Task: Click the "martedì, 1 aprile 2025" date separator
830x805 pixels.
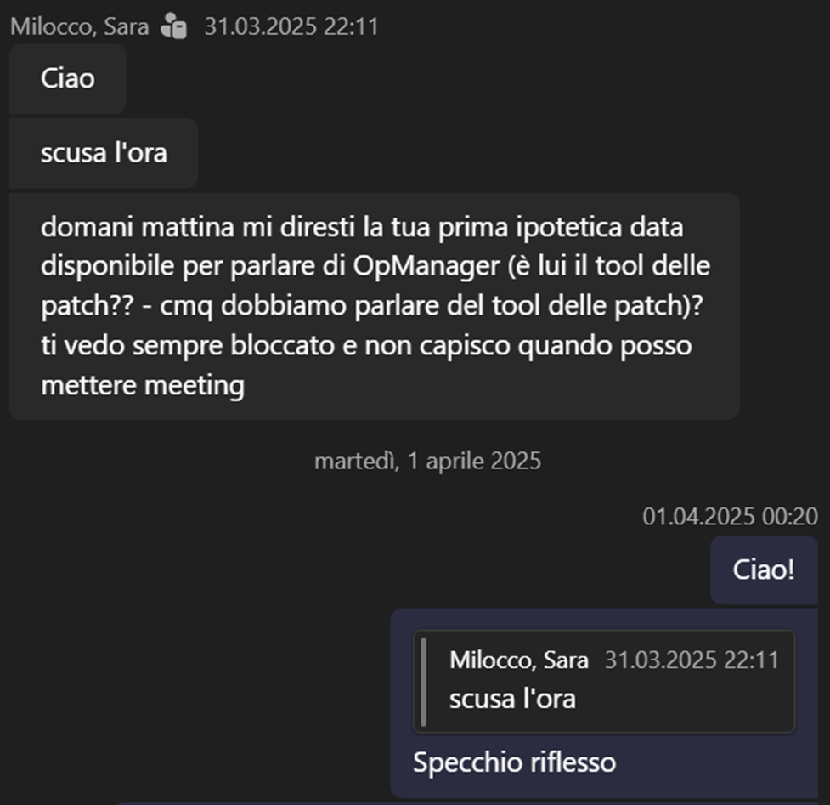Action: pos(427,461)
